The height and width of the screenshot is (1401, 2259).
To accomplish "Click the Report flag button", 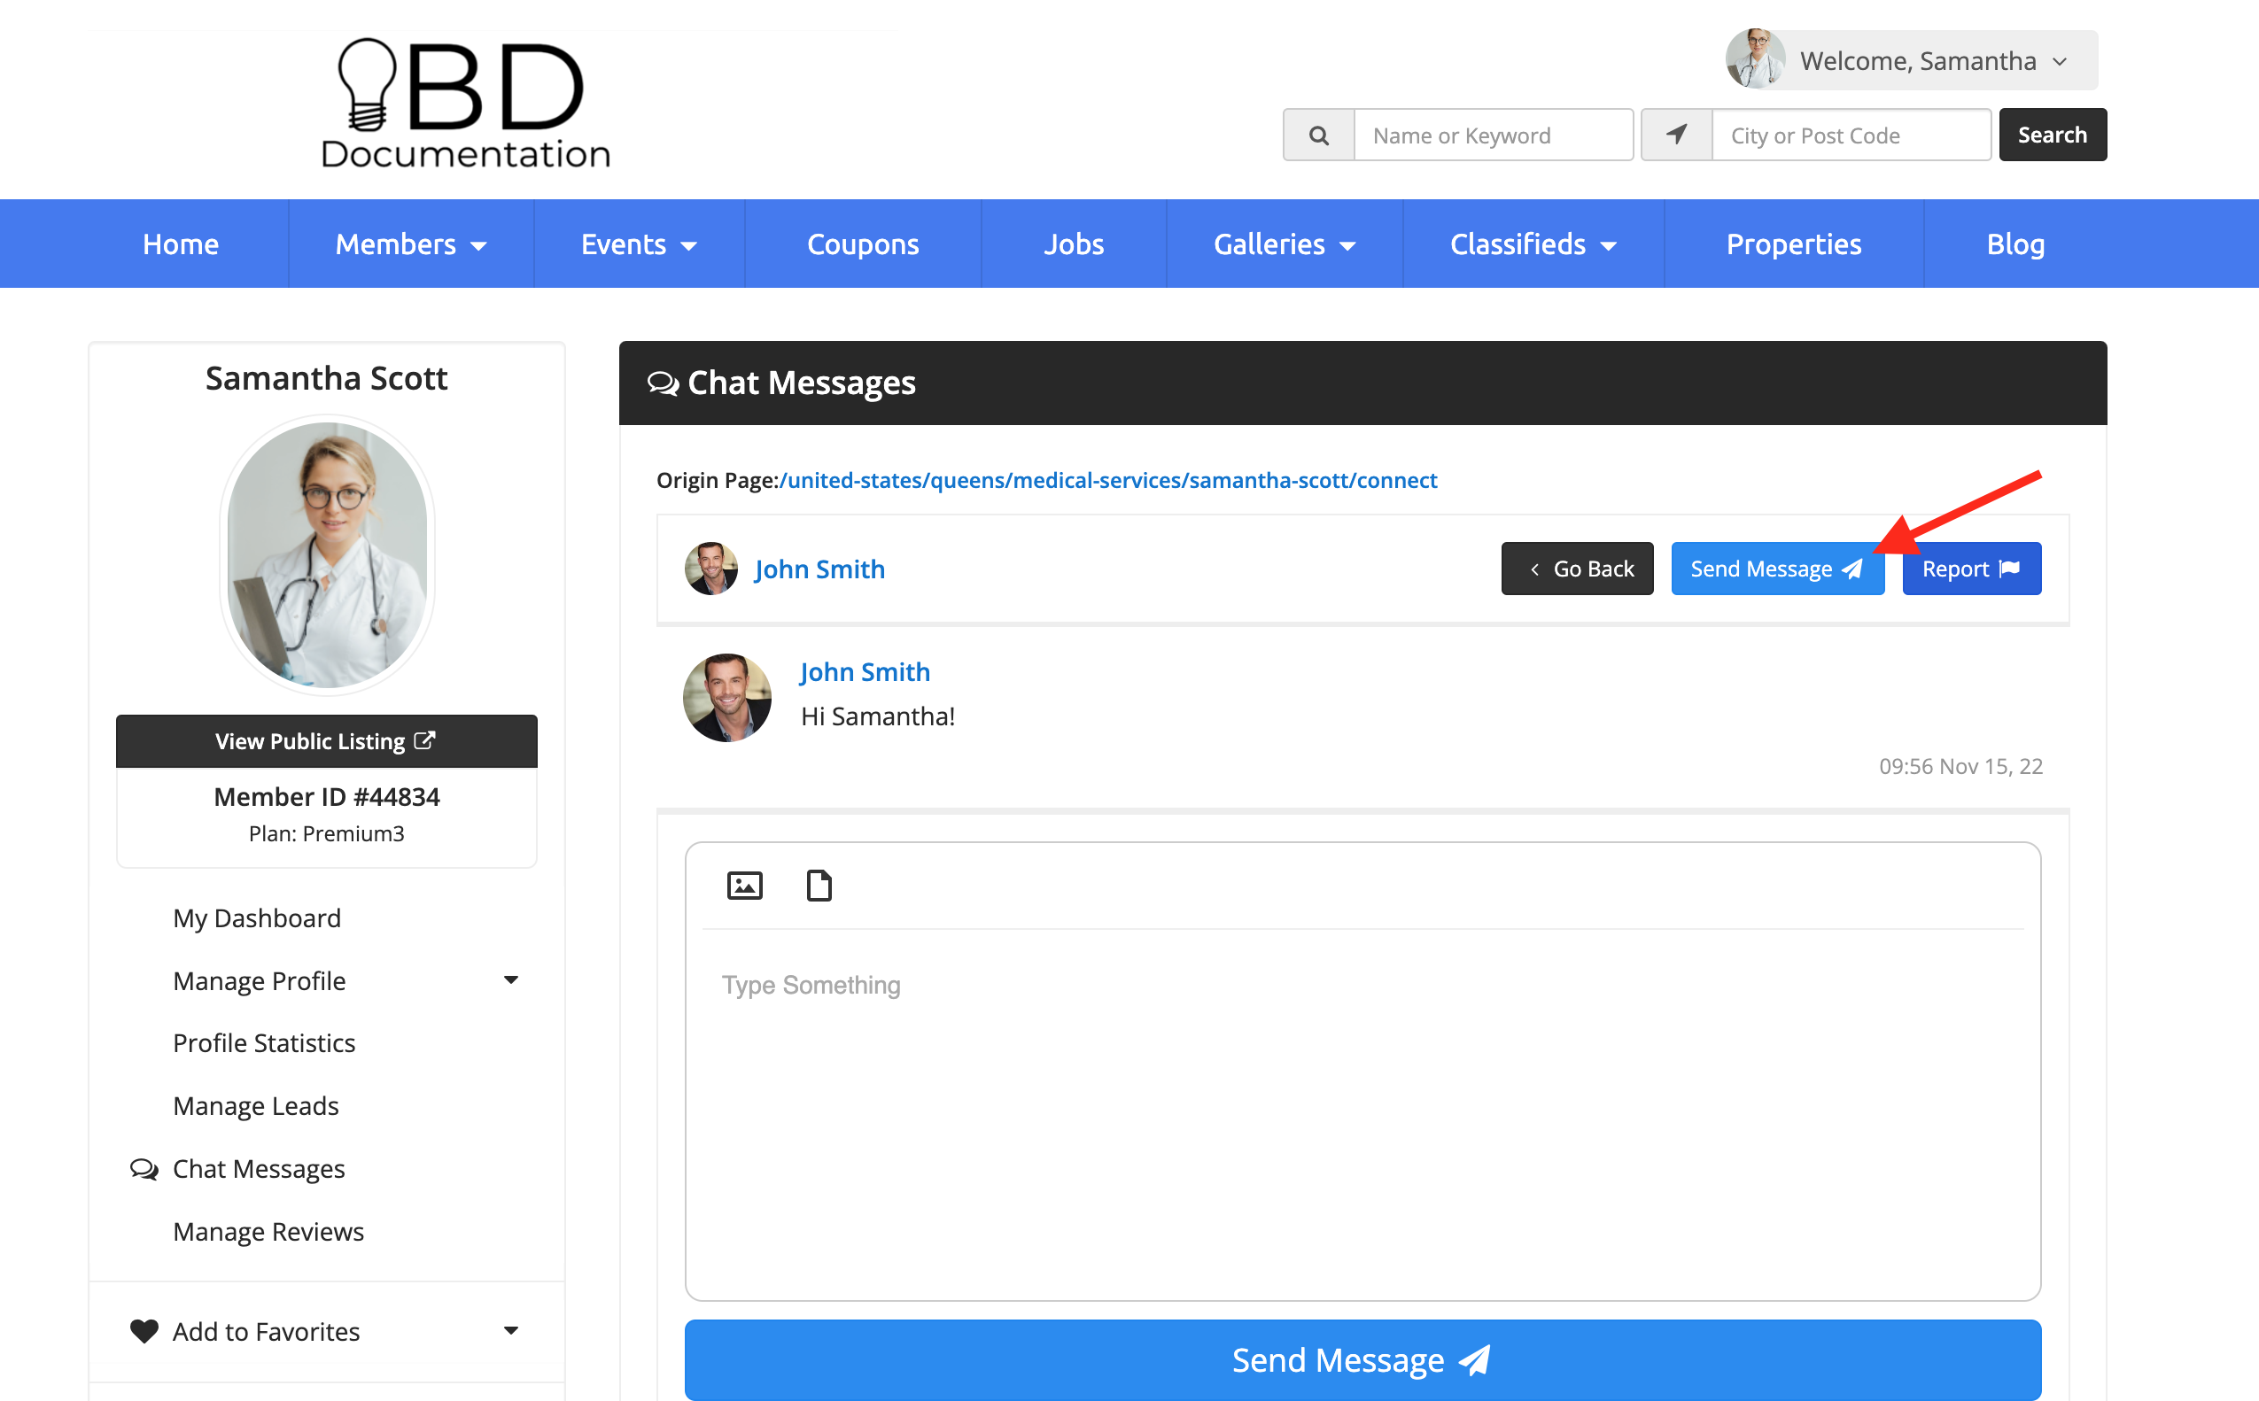I will [x=1971, y=568].
